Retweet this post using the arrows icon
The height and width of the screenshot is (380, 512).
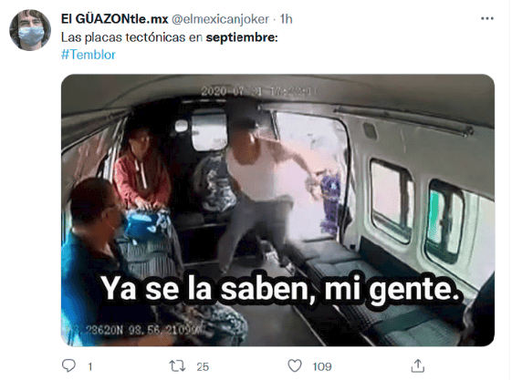tap(177, 366)
